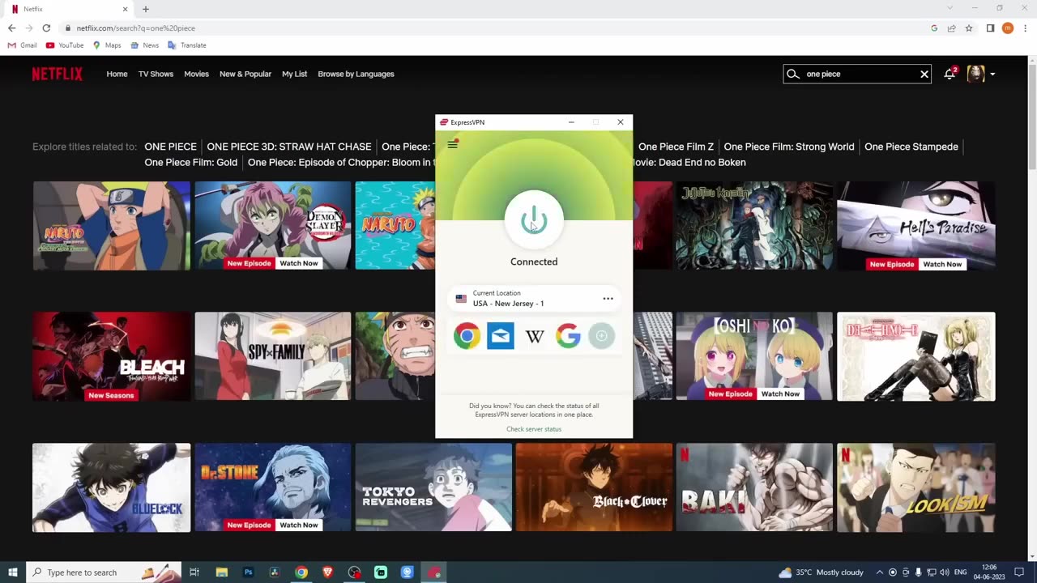Viewport: 1037px width, 583px height.
Task: Open the Oshi no Ko thumbnail
Action: 754,356
